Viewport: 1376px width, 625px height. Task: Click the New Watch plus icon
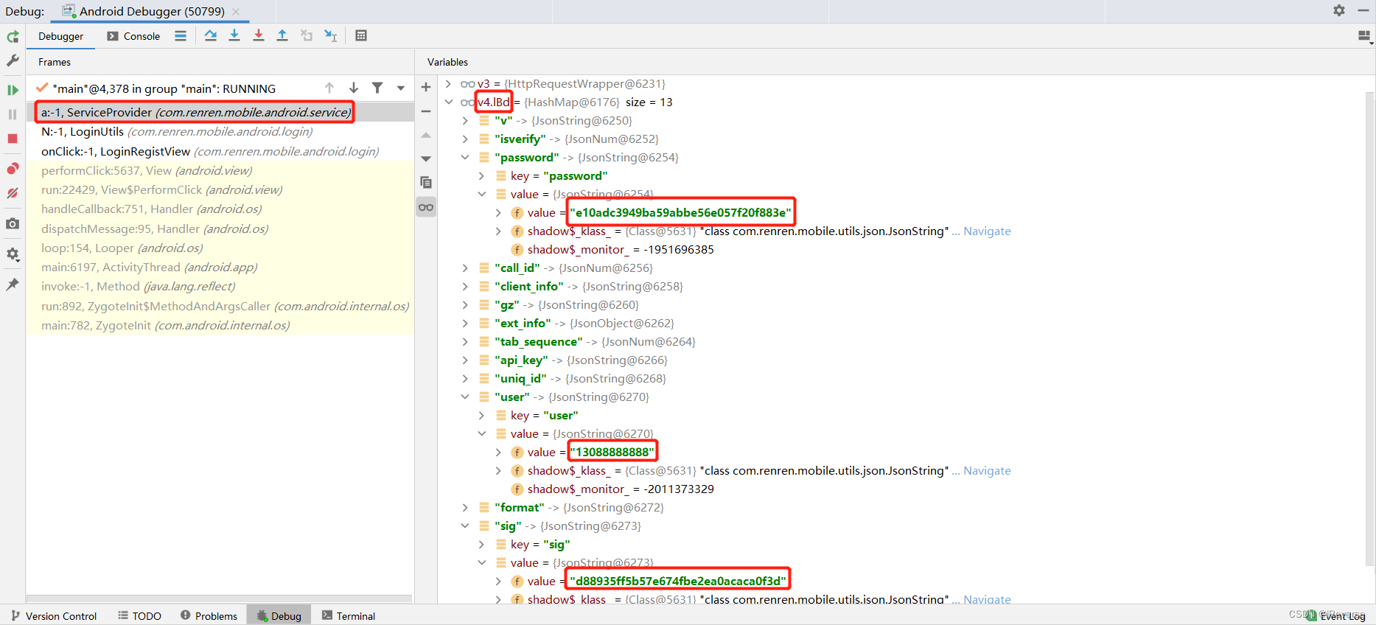(426, 87)
